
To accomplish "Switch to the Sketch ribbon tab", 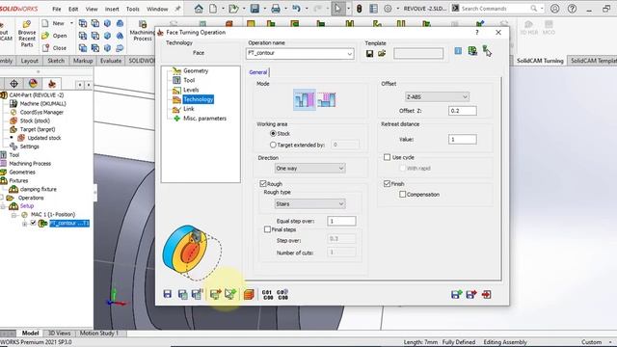I will [56, 61].
